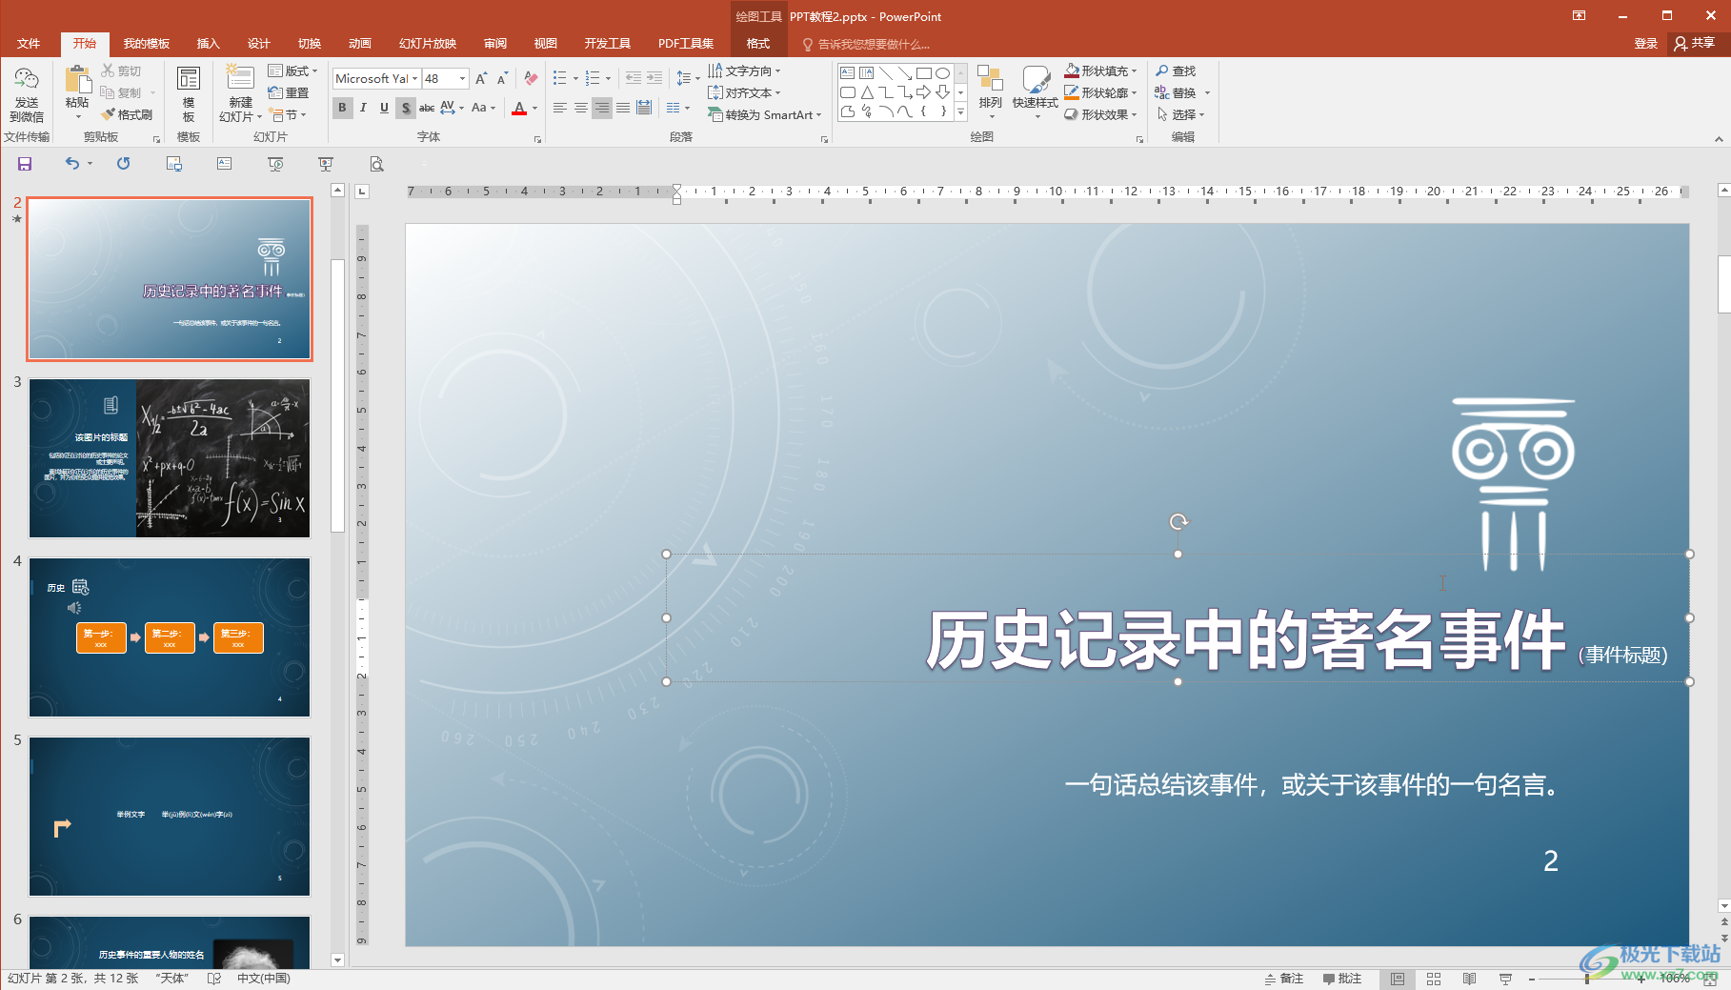
Task: Switch to the Format (格式) tab
Action: click(x=758, y=44)
